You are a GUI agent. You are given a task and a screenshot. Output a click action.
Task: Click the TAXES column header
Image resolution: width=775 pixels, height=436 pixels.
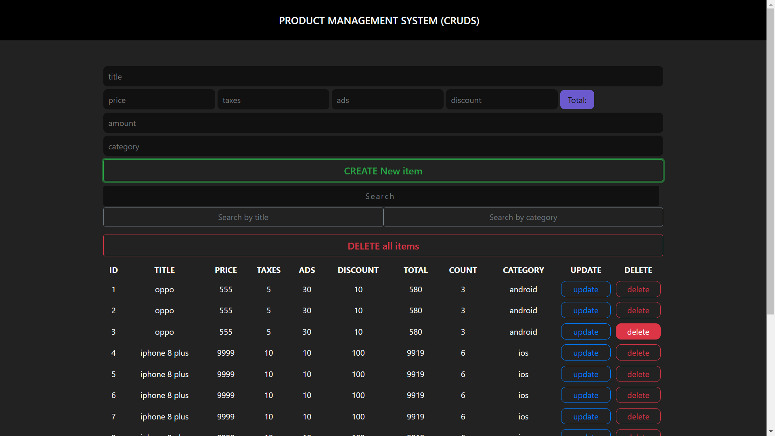pos(268,270)
